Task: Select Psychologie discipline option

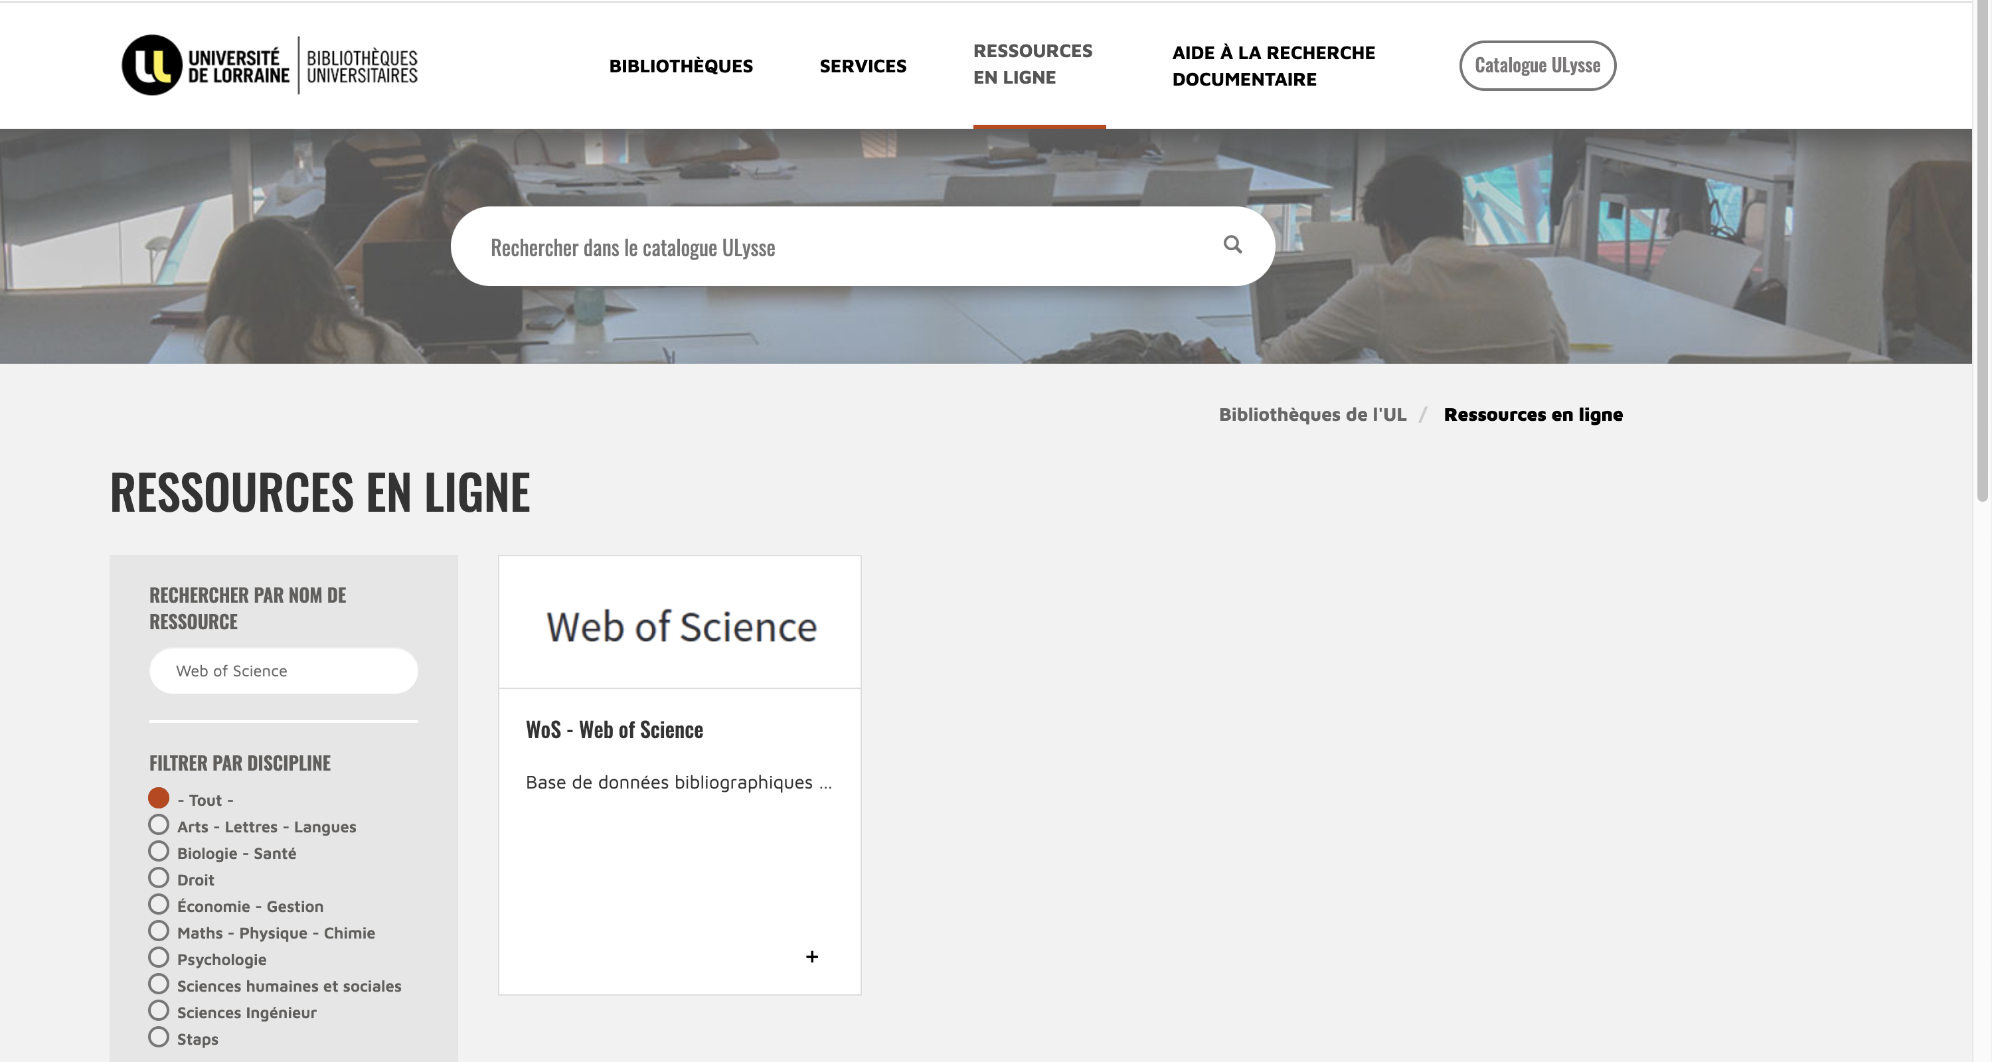Action: pos(159,958)
